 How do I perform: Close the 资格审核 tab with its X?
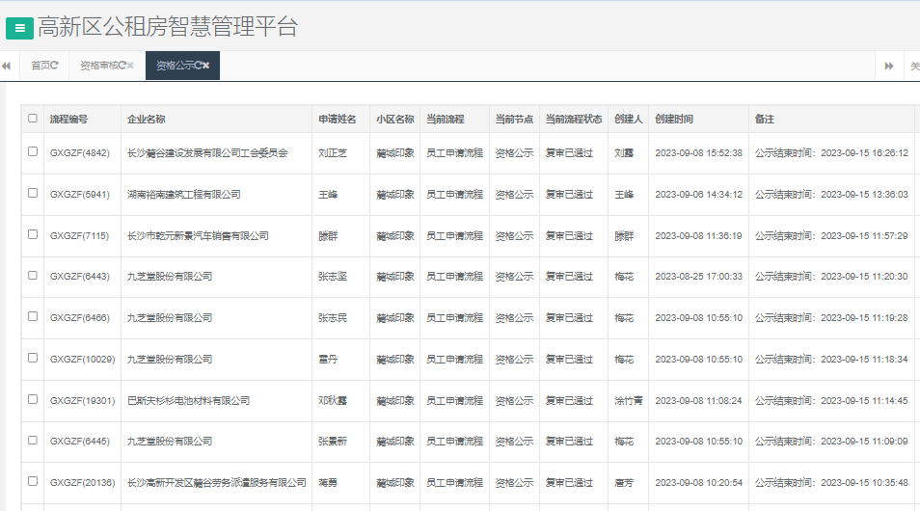tap(130, 66)
